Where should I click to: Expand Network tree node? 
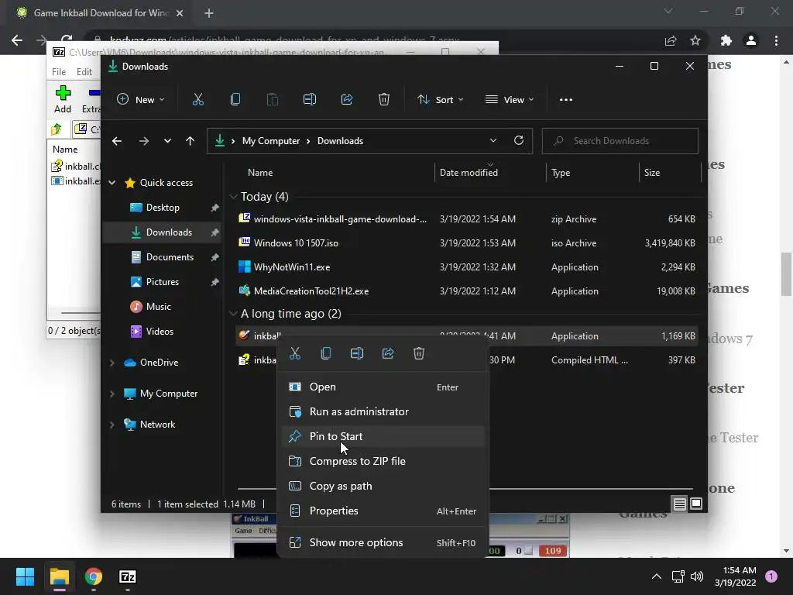point(112,425)
